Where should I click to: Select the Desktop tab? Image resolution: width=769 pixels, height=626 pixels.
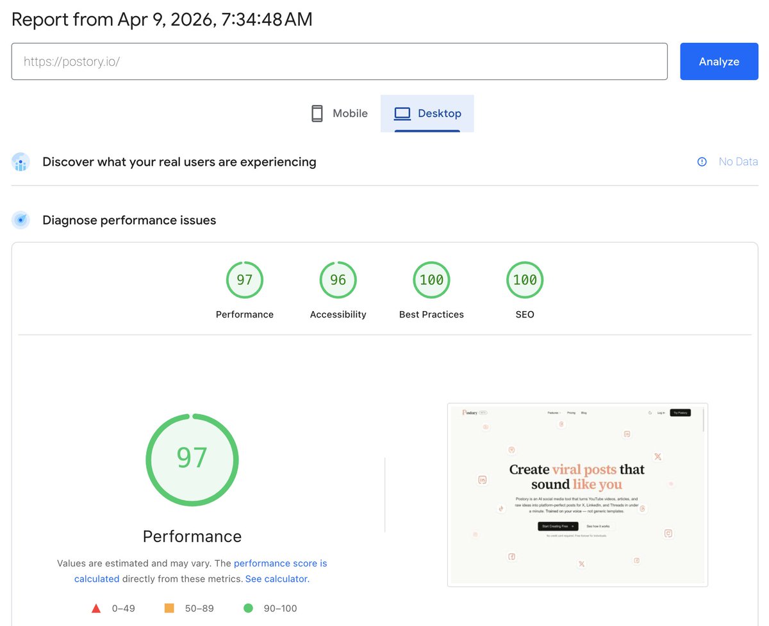click(x=427, y=113)
